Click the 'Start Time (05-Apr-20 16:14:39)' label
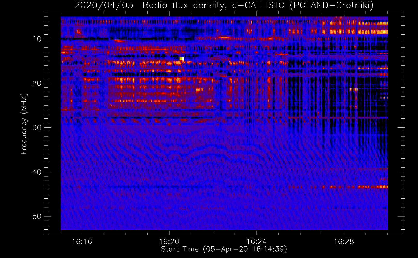The height and width of the screenshot is (258, 418). click(224, 249)
